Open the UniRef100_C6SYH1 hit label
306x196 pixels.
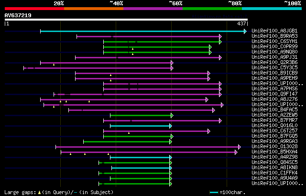pos(274,41)
